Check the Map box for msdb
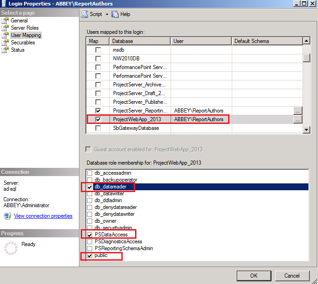This screenshot has height=284, width=318. click(x=98, y=50)
